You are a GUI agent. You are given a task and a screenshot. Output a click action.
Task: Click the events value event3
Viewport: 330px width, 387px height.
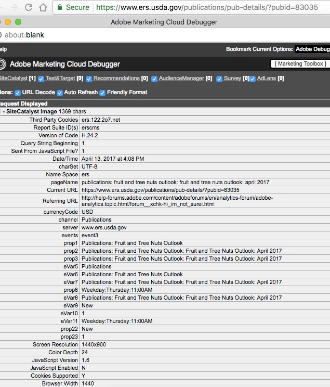90,235
